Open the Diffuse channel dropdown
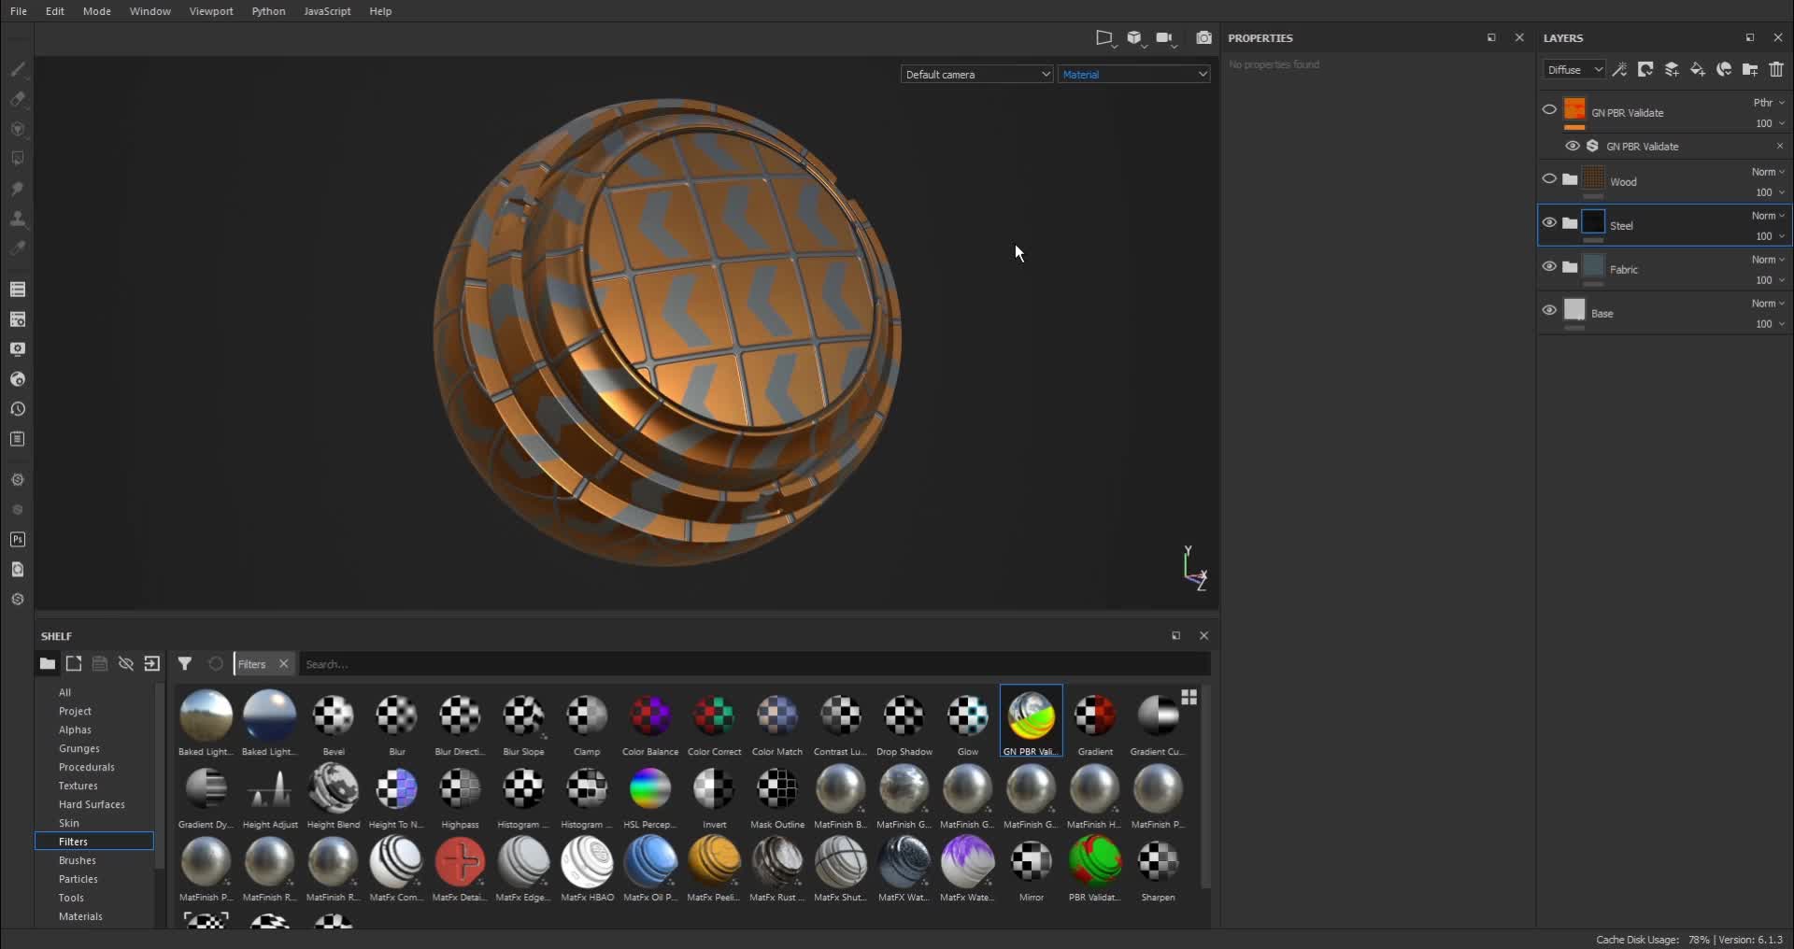 (x=1573, y=70)
